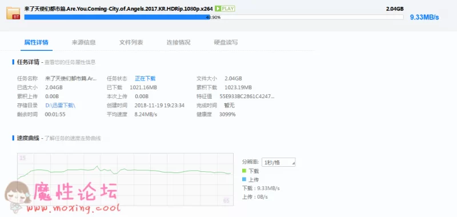This screenshot has width=457, height=217.
Task: Click the 创建时间 2018-11-19 19:23:34
Action: 159,105
